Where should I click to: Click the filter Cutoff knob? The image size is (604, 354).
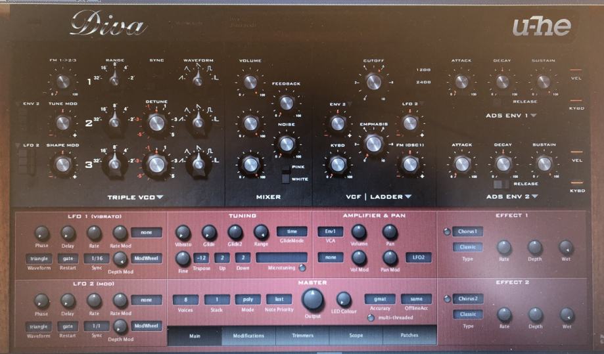coord(373,81)
